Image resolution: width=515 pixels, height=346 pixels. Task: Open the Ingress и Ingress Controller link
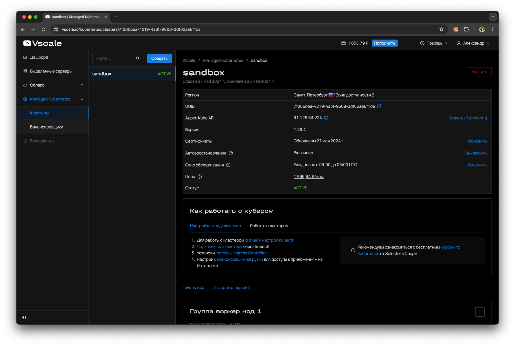point(241,253)
